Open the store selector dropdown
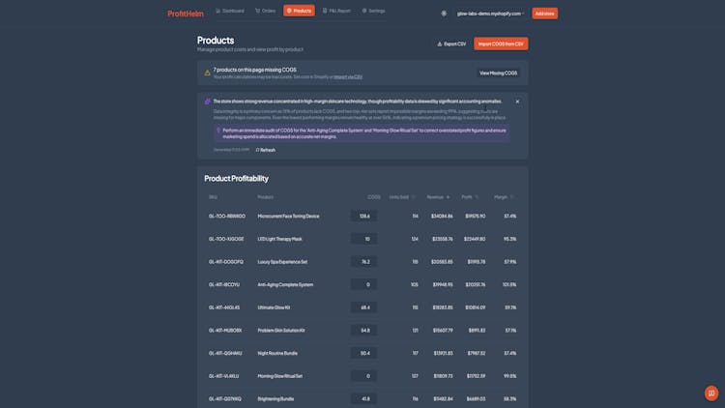This screenshot has width=725, height=408. point(491,14)
